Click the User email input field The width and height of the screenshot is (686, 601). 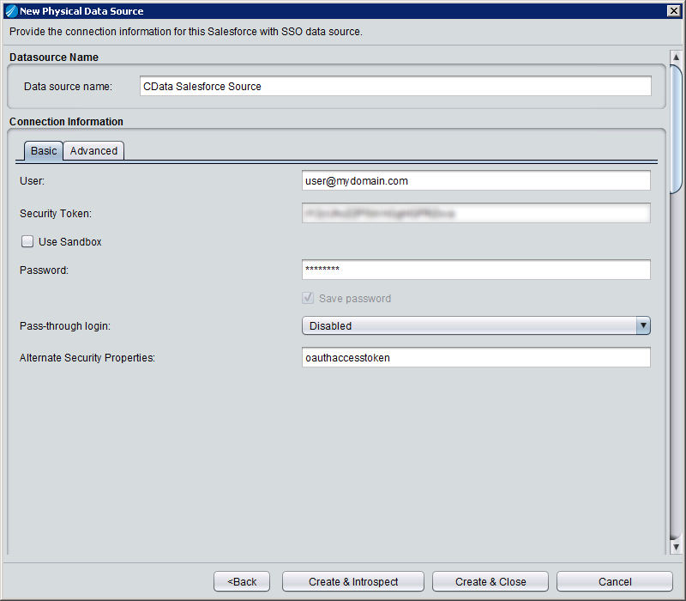point(476,181)
